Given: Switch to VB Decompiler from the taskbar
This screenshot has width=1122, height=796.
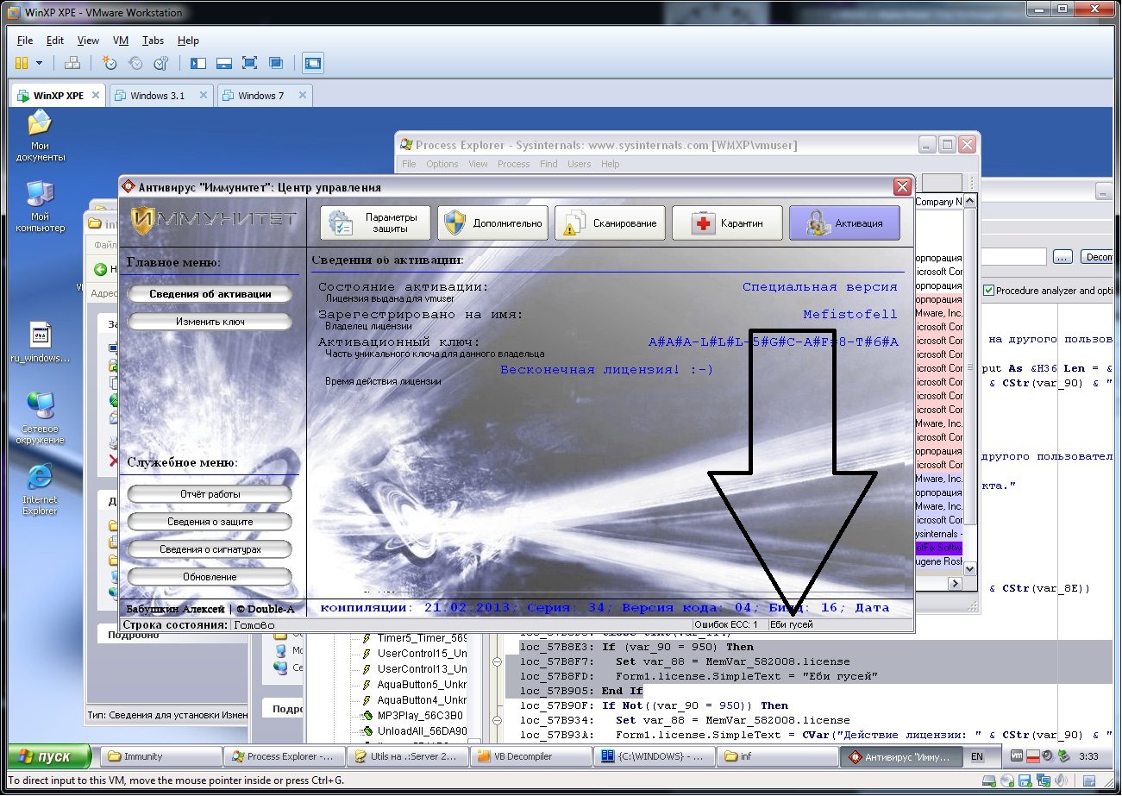Looking at the screenshot, I should 530,756.
